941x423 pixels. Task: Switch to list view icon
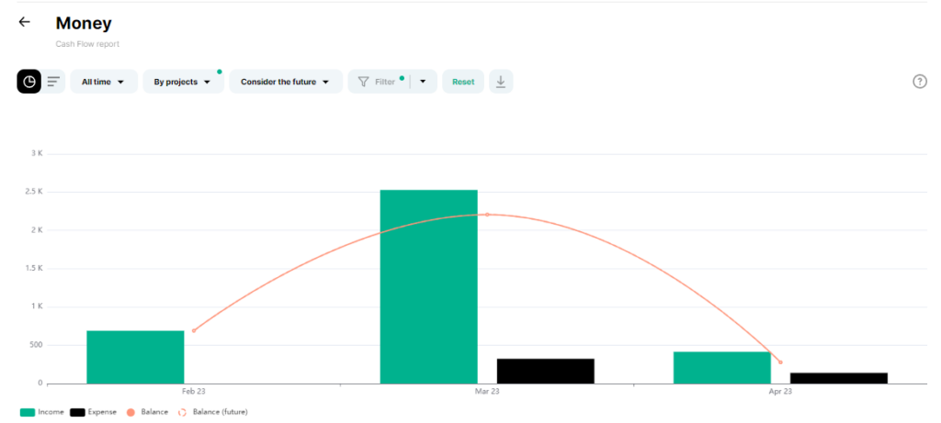click(54, 82)
